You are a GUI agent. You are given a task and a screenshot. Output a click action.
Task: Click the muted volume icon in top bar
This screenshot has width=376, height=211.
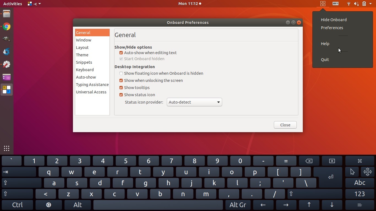tap(356, 4)
